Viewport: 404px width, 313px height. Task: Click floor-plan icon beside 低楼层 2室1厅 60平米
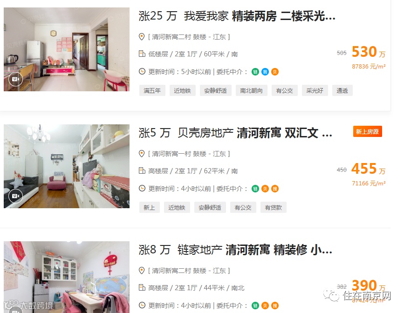coord(142,54)
